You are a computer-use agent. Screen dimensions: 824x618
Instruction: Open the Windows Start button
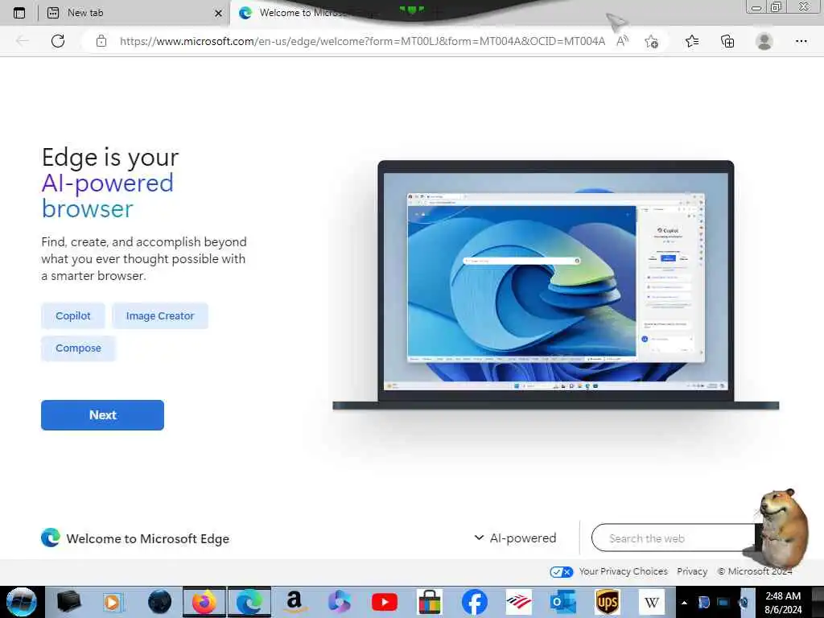click(22, 602)
